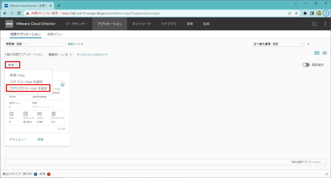The height and width of the screenshot is (178, 331).
Task: Click the browser address bar URL
Action: point(110,13)
